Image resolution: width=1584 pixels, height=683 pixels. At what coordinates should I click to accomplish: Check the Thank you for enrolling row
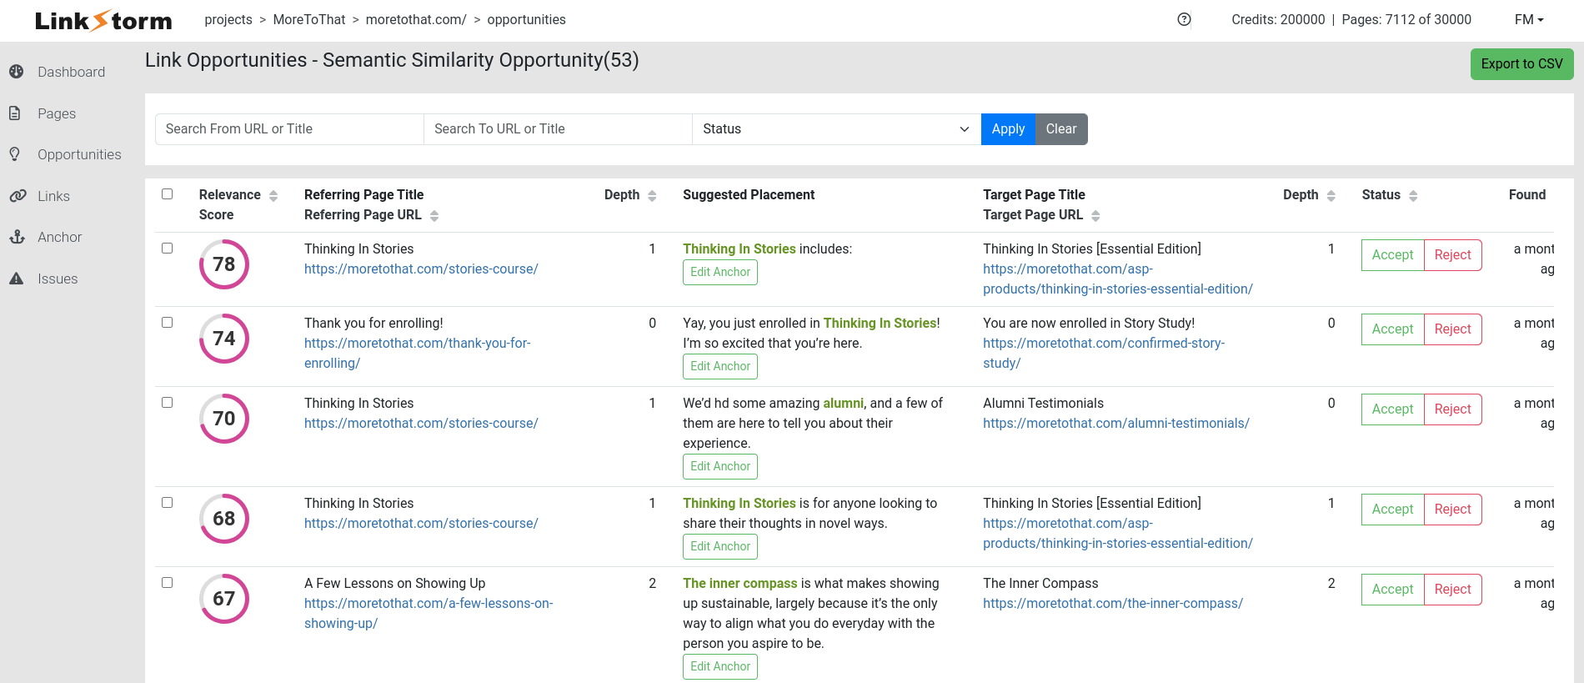(x=167, y=323)
